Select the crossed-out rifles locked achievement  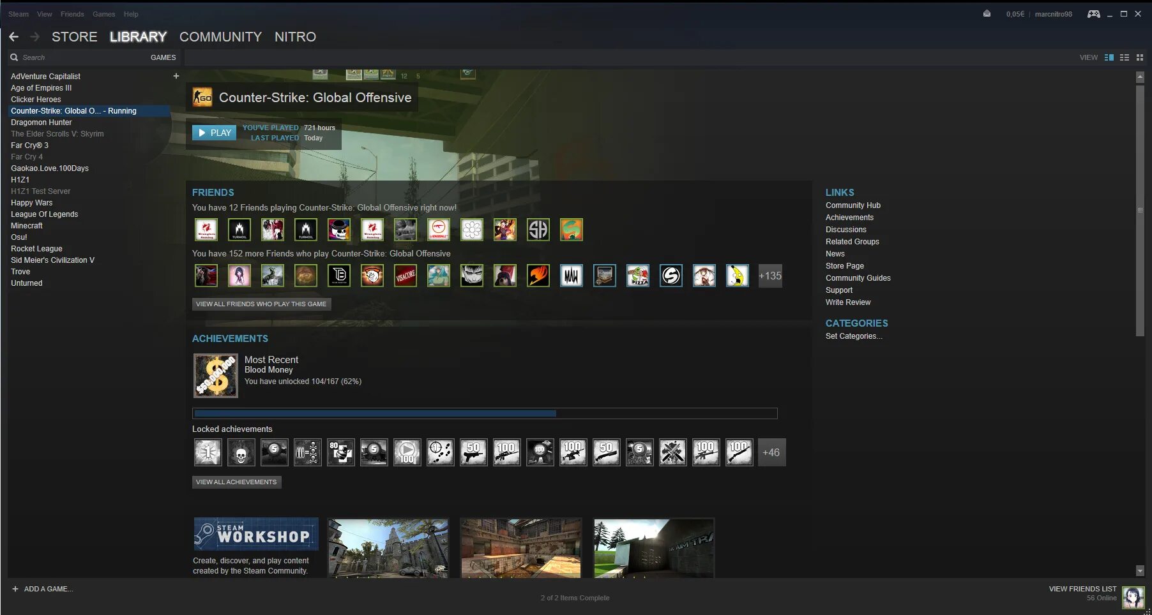673,452
